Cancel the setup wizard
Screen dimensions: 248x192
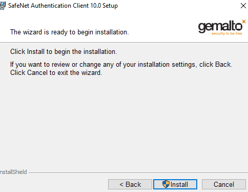224,184
